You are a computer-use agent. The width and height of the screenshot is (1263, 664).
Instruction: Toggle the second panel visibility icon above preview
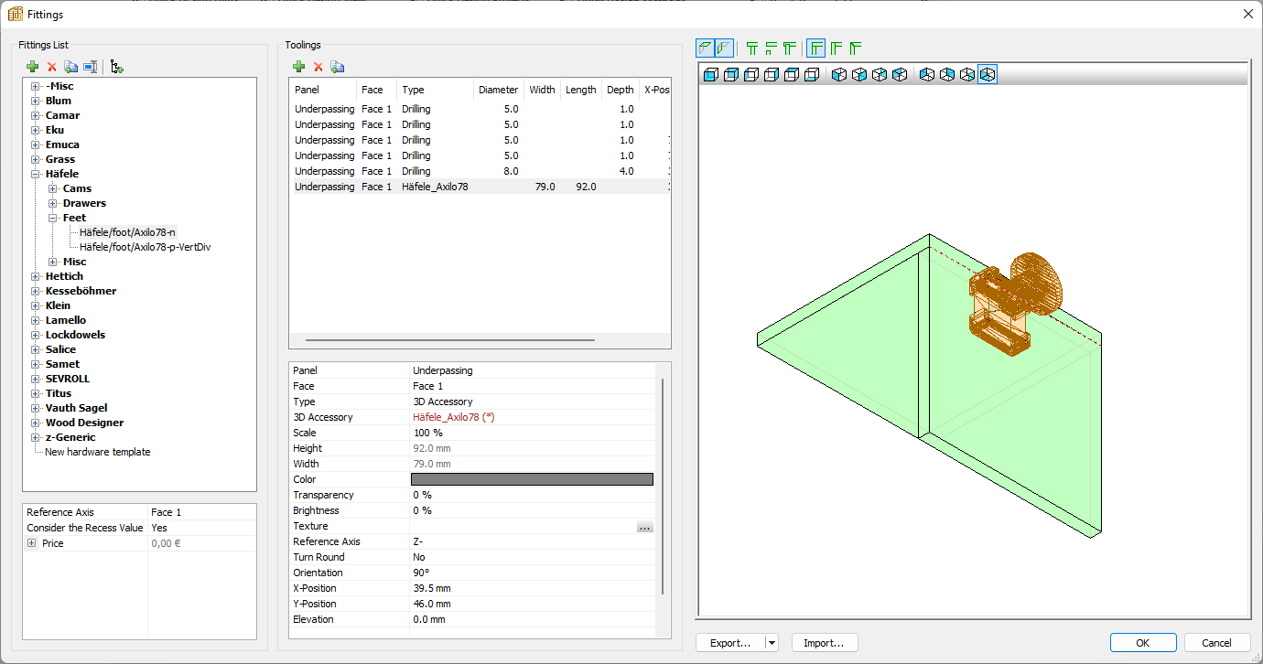[724, 48]
